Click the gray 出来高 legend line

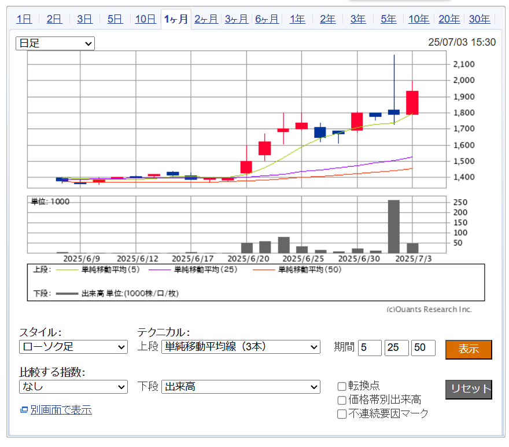pyautogui.click(x=67, y=294)
